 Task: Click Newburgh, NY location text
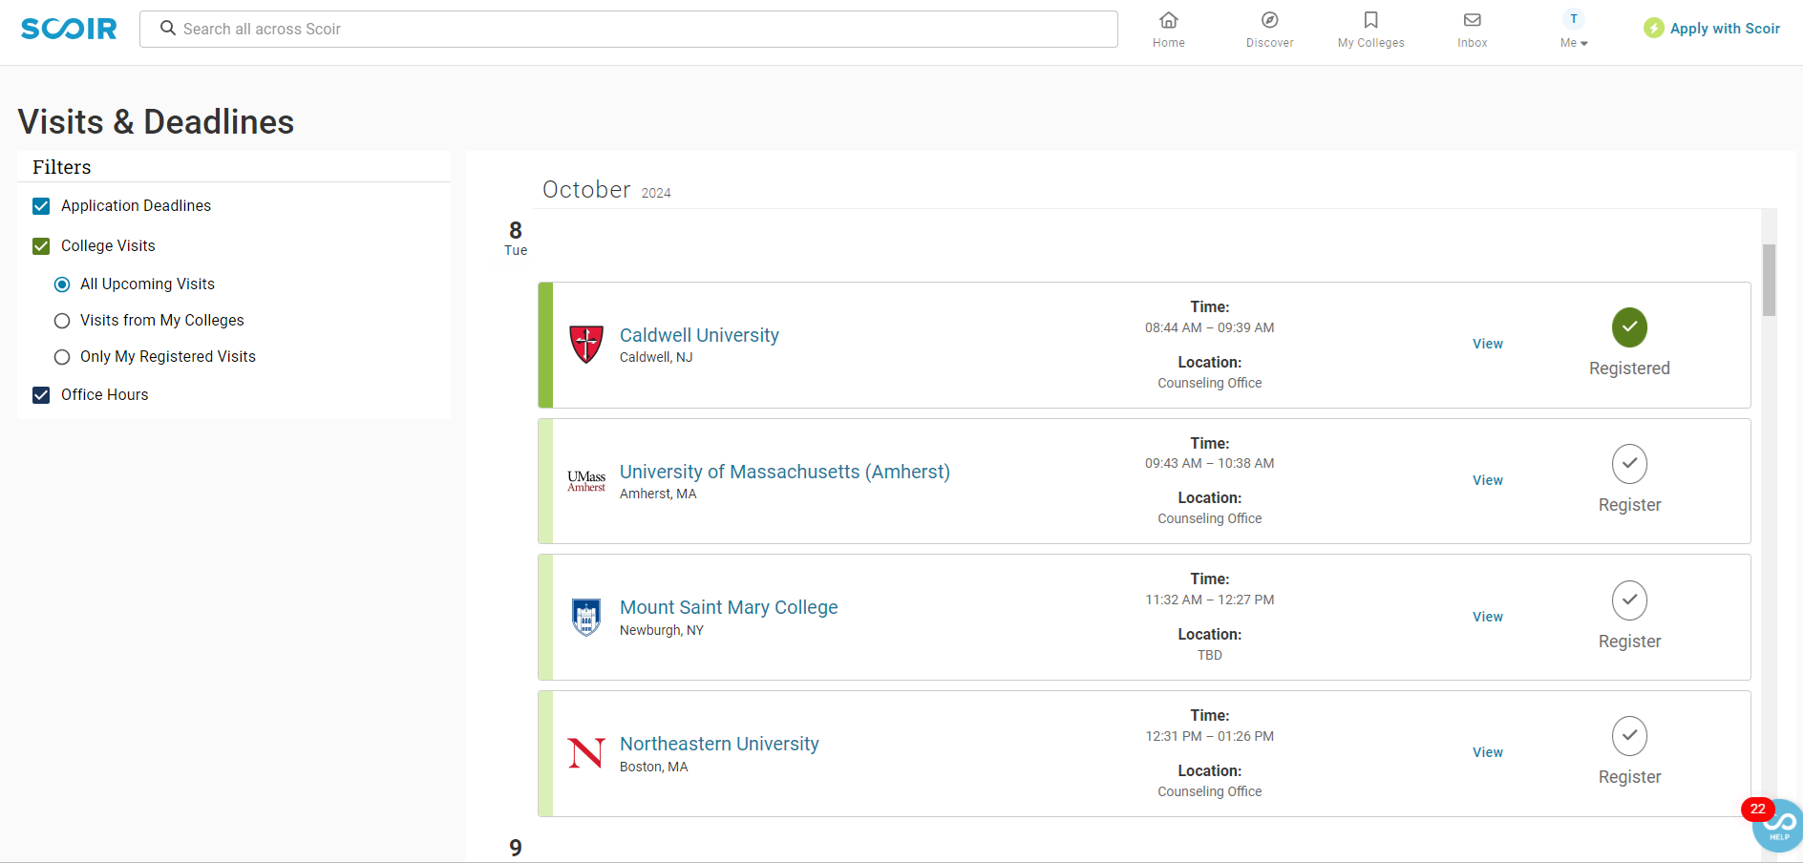(x=661, y=630)
